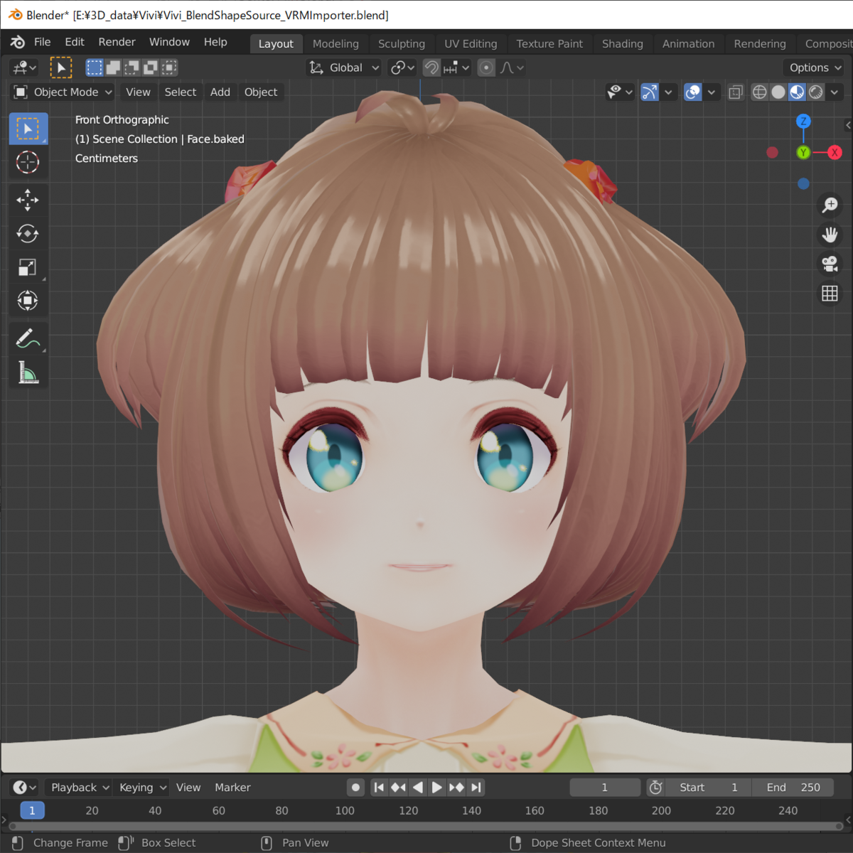The image size is (853, 853).
Task: Toggle viewport overlays
Action: coord(693,92)
